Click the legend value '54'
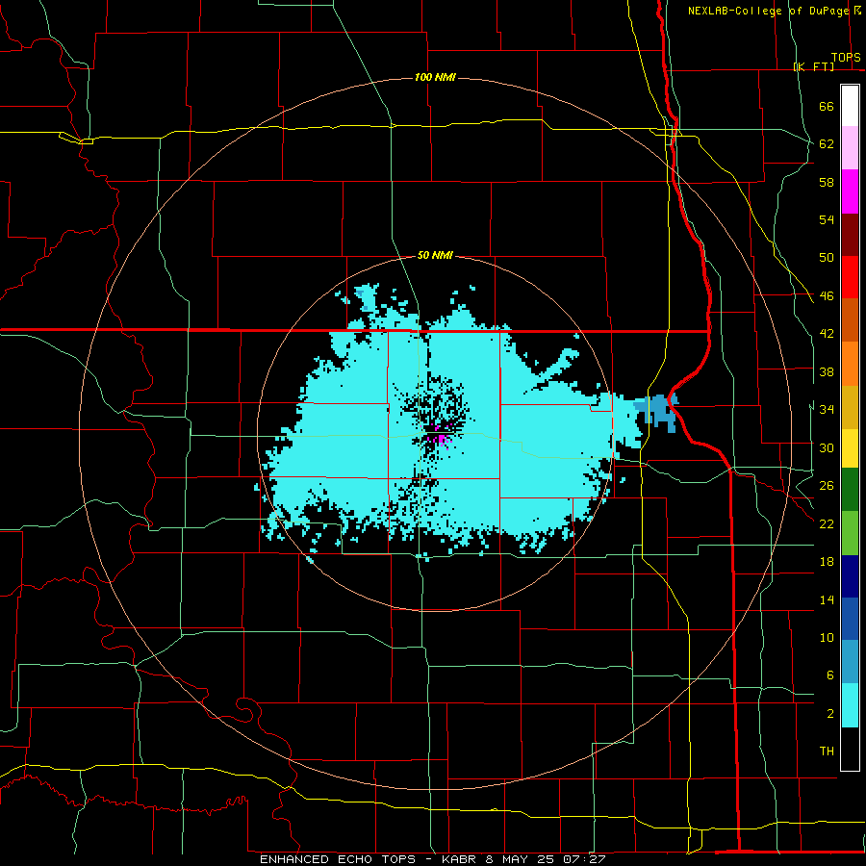The image size is (866, 866). [827, 219]
